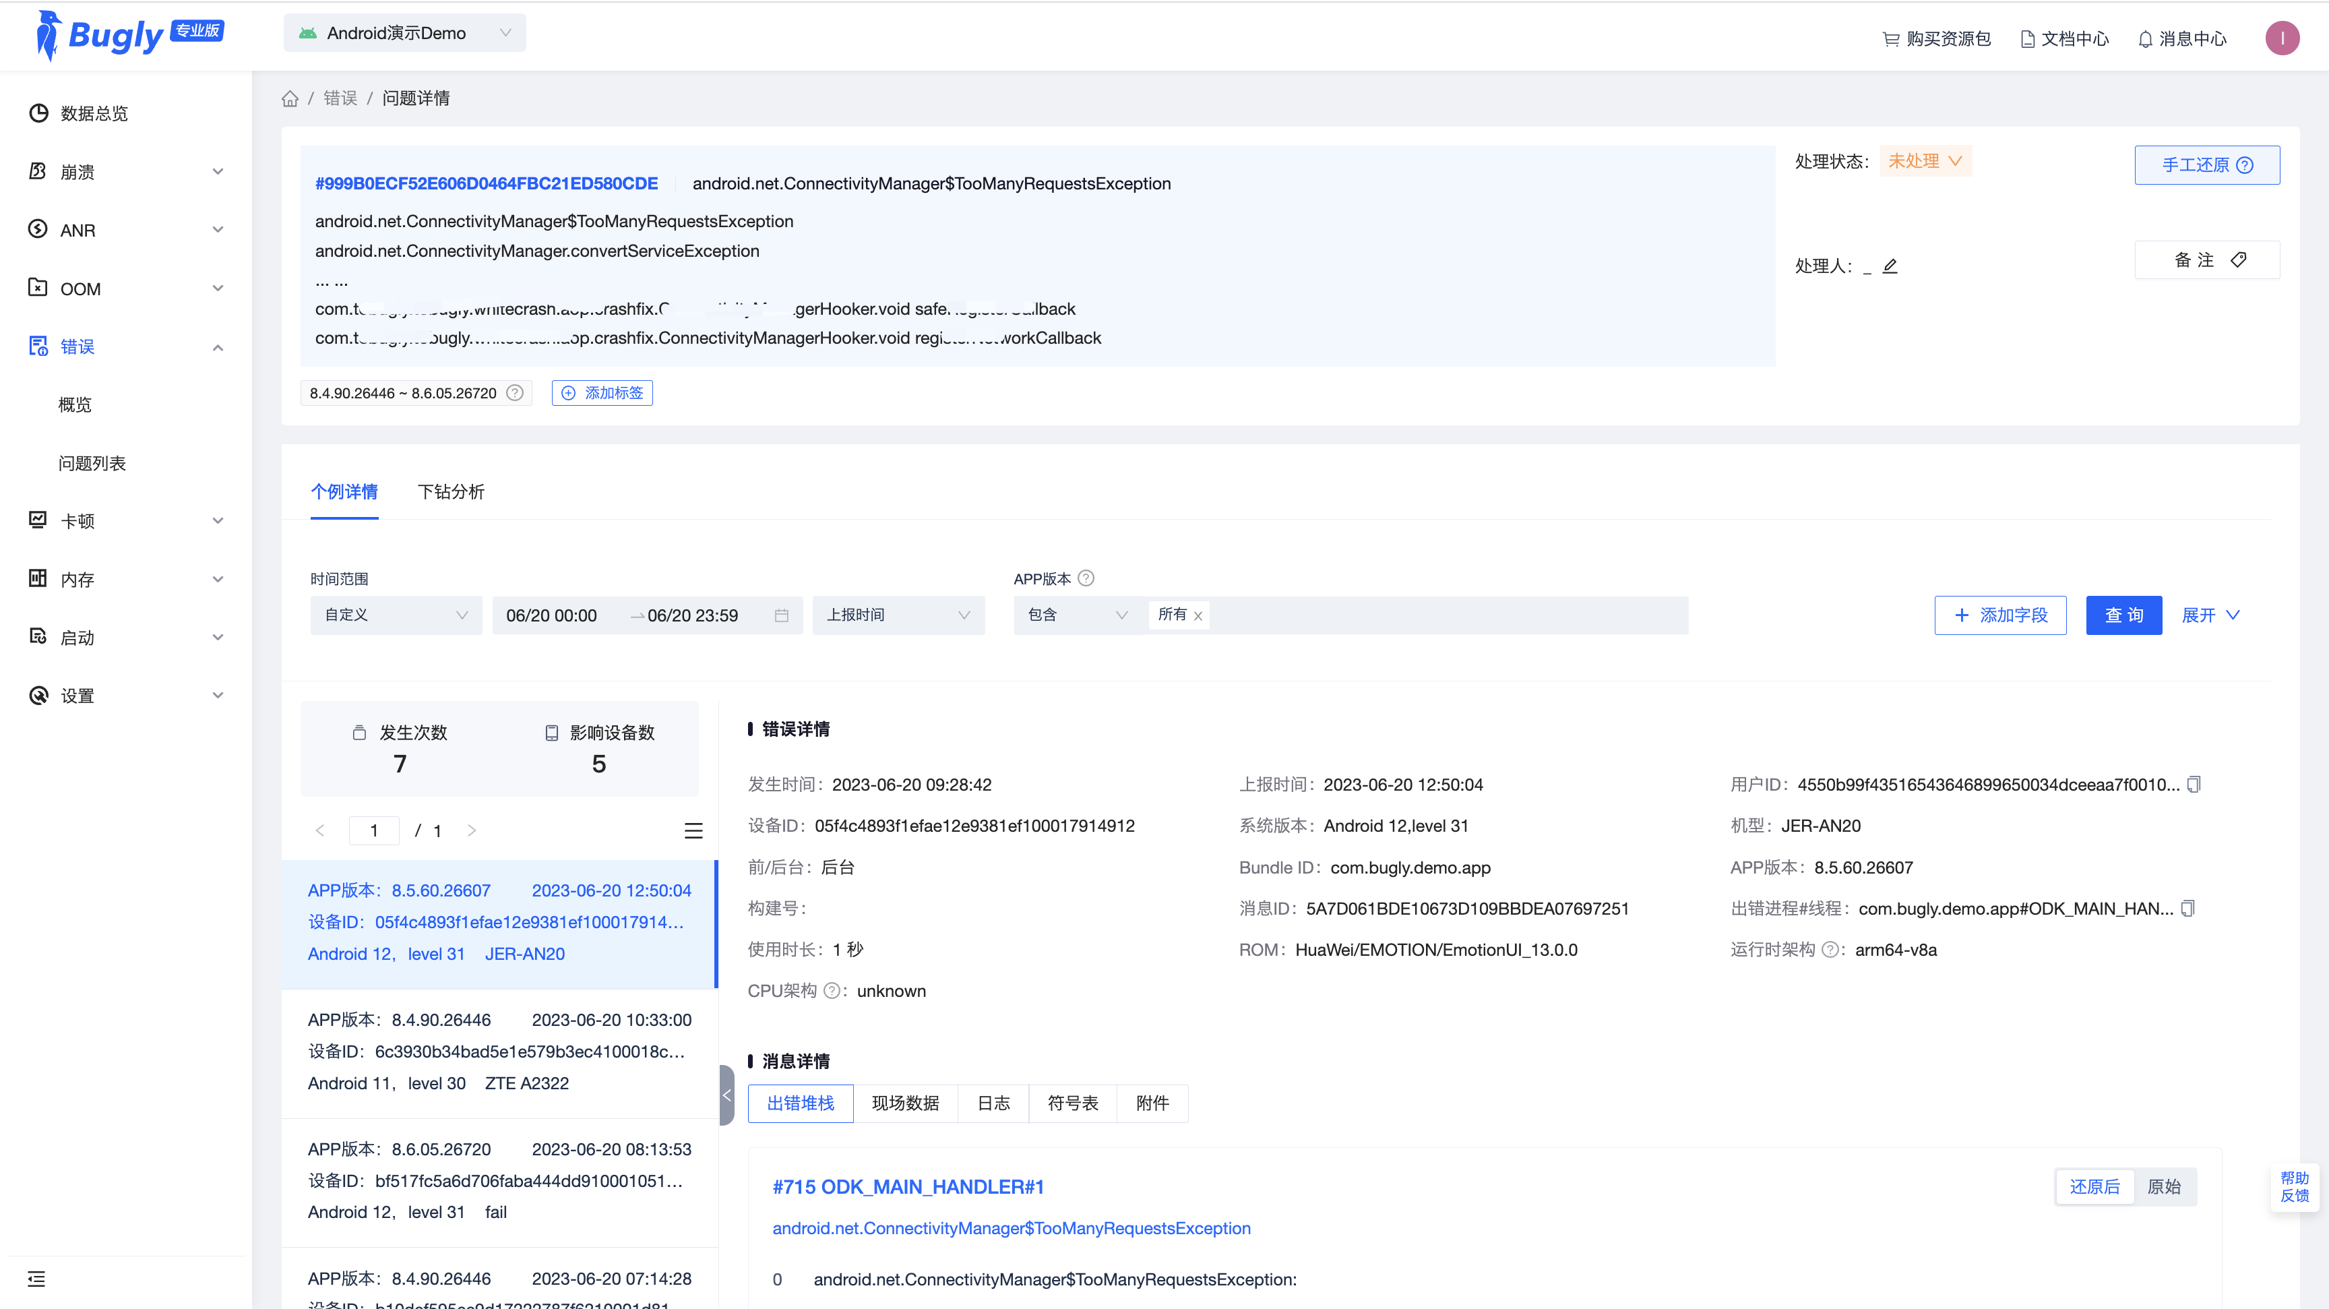The width and height of the screenshot is (2329, 1309).
Task: Click the #715 ODK_MAIN_HANDLER#1 thread title
Action: coord(908,1187)
